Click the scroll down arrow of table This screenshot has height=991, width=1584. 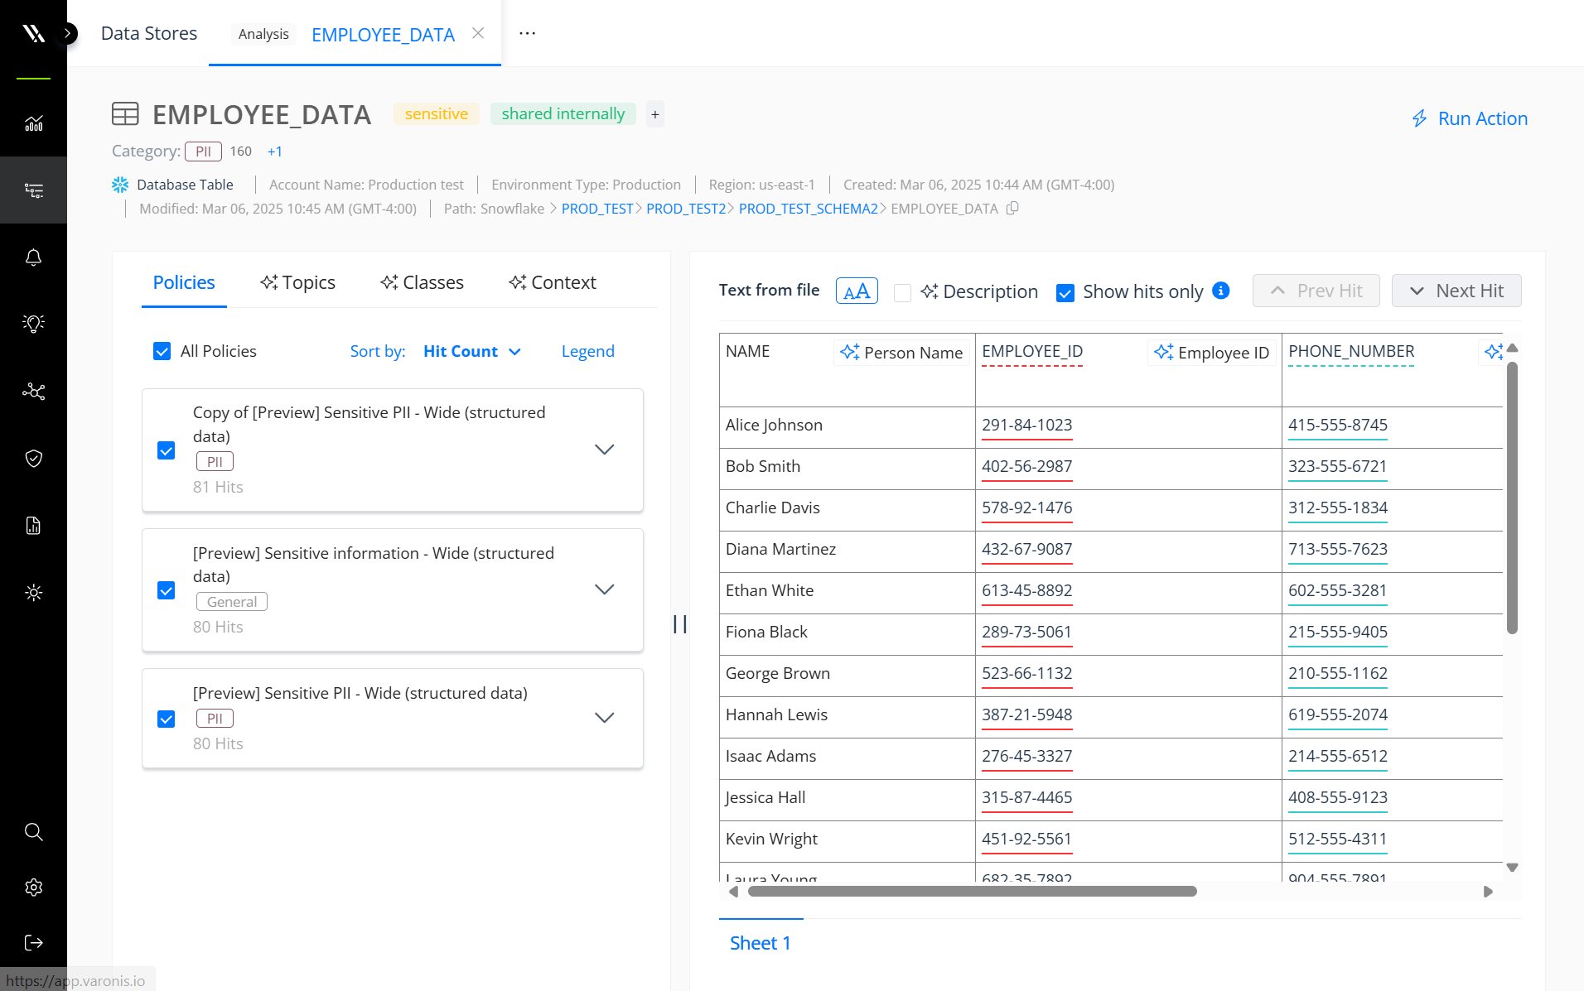click(1512, 868)
